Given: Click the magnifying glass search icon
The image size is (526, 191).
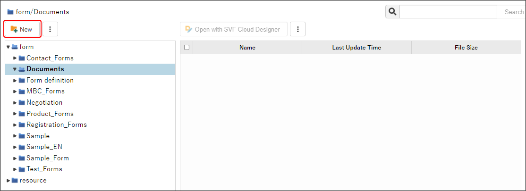Looking at the screenshot, I should click(392, 12).
